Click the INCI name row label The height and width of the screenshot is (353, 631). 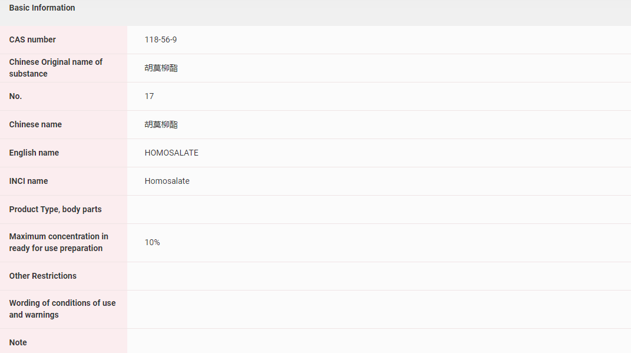28,182
